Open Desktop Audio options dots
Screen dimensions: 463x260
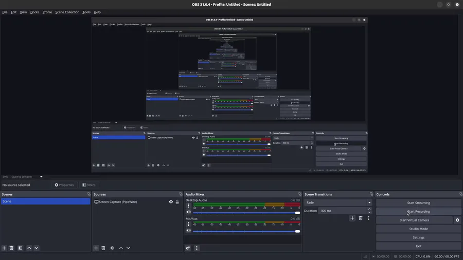188,206
